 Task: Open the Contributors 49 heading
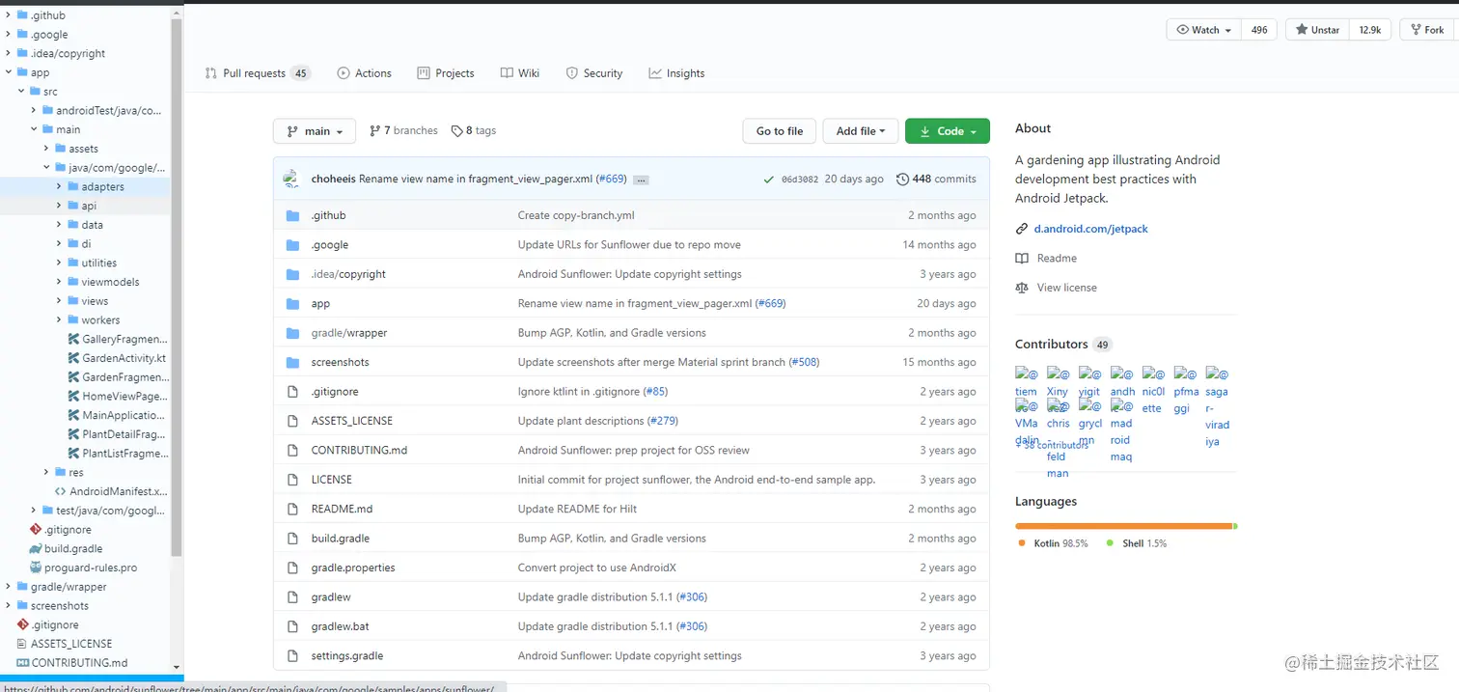pos(1062,344)
